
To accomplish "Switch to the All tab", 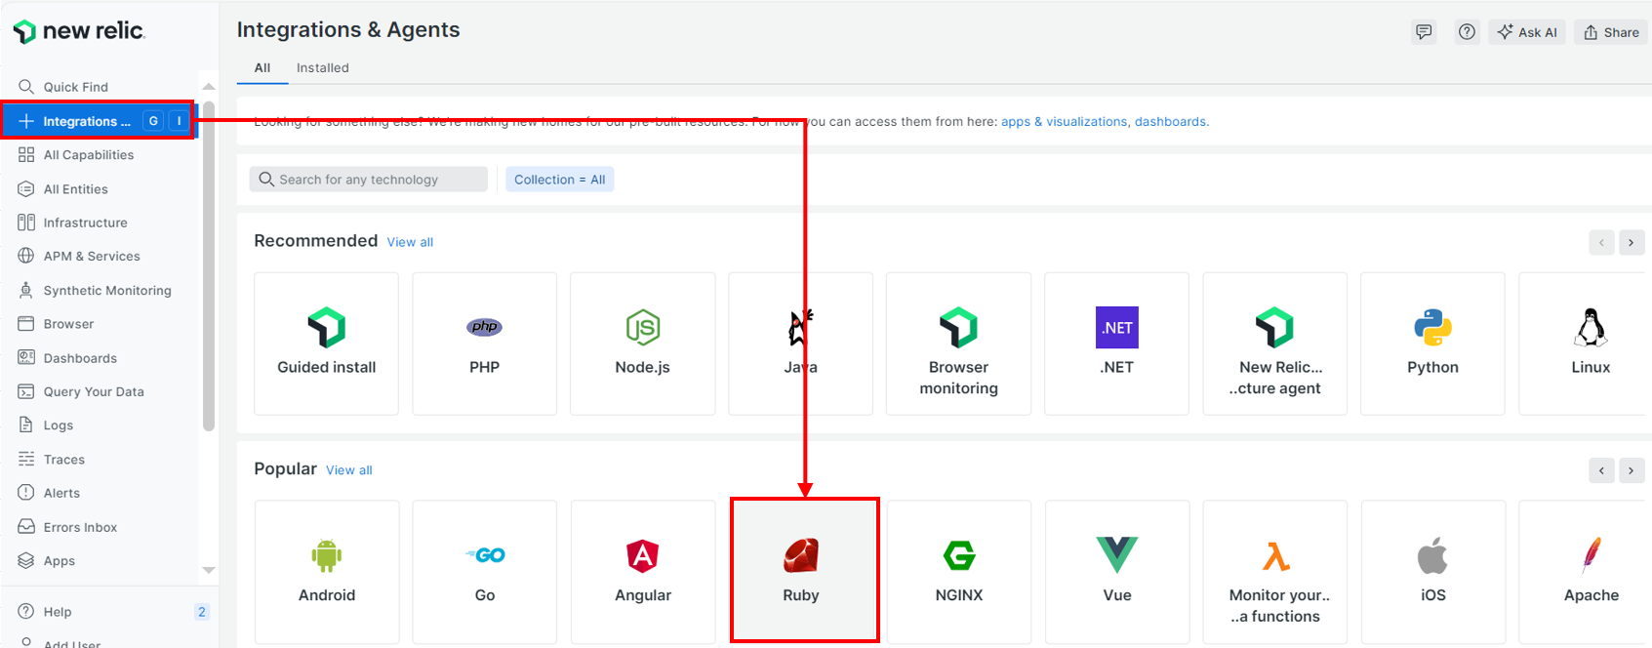I will (262, 68).
